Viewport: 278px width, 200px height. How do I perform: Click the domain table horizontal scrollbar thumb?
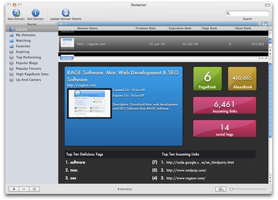click(66, 58)
